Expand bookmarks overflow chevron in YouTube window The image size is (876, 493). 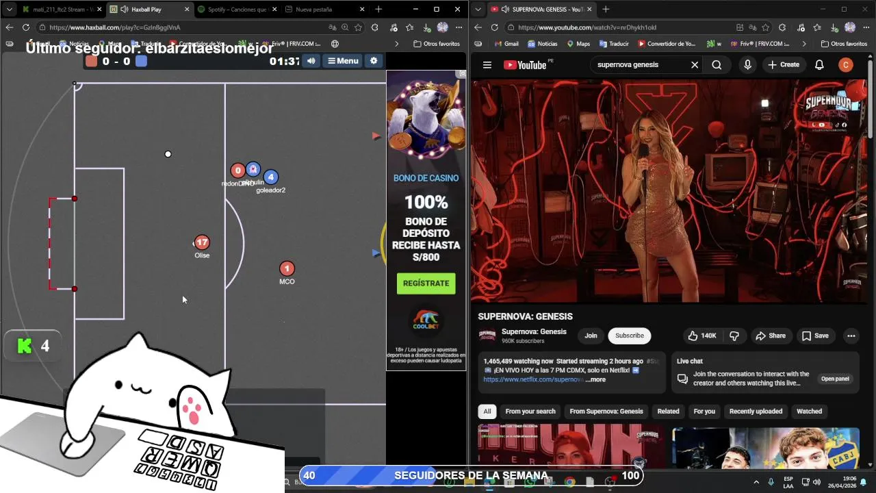click(803, 44)
